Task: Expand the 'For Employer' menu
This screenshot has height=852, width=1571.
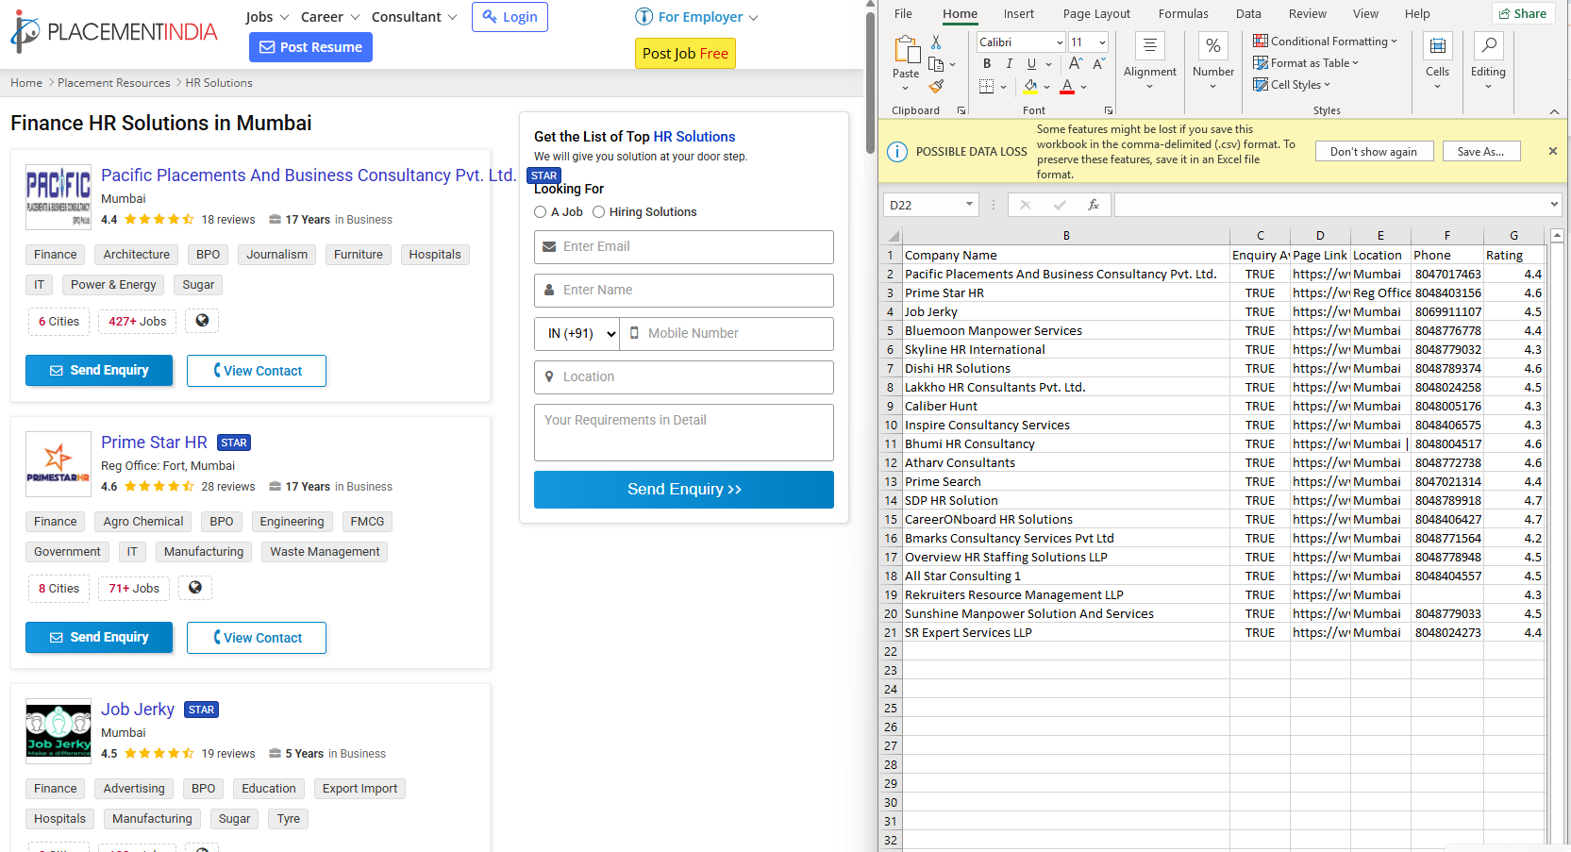Action: click(x=696, y=16)
